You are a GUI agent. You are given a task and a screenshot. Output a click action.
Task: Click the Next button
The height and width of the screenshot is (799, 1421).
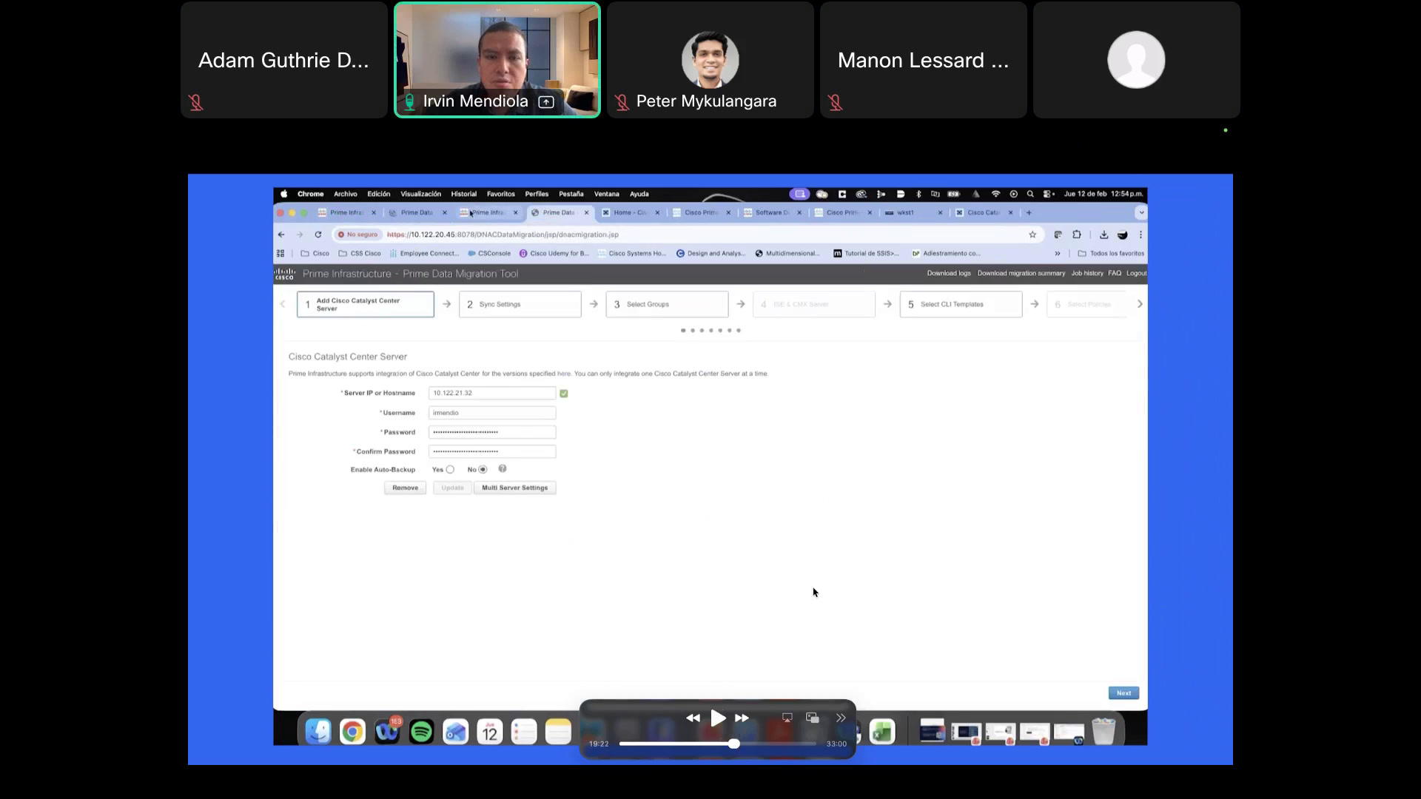pos(1123,693)
